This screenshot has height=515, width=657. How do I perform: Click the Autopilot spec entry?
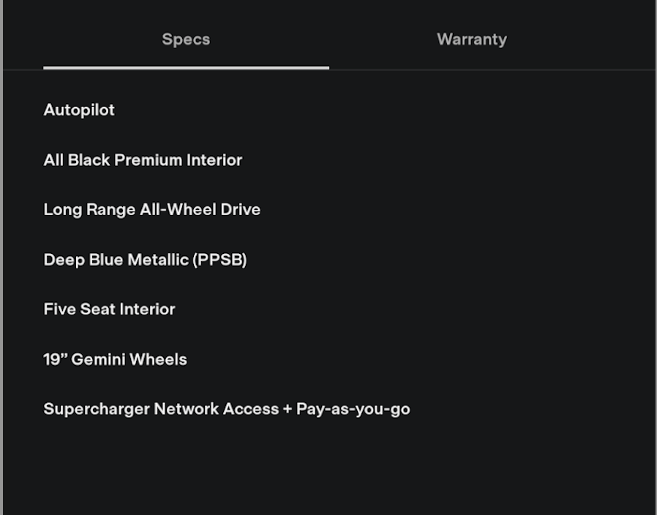(x=79, y=110)
